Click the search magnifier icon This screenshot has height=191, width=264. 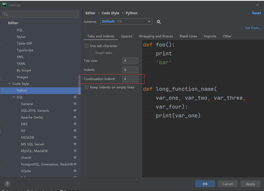(x=6, y=15)
